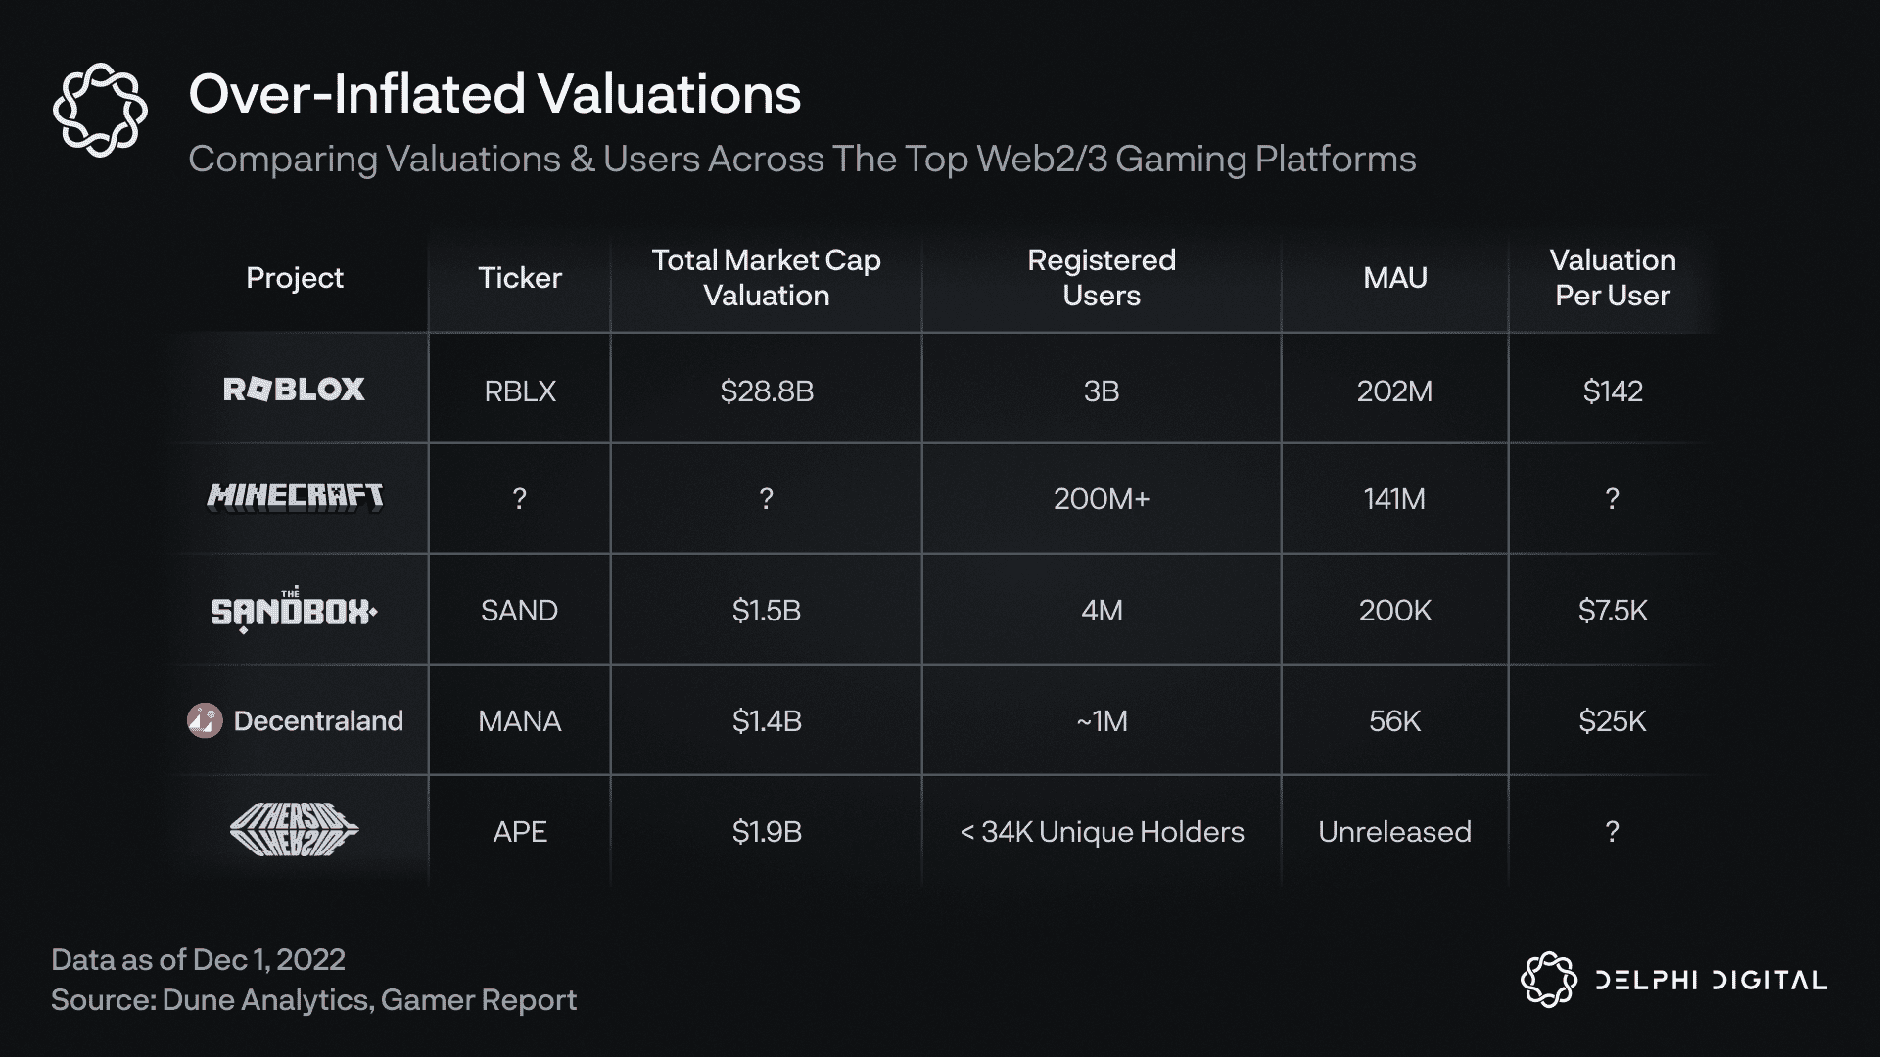Click the Otherside logo
Viewport: 1880px width, 1057px height.
pos(294,831)
